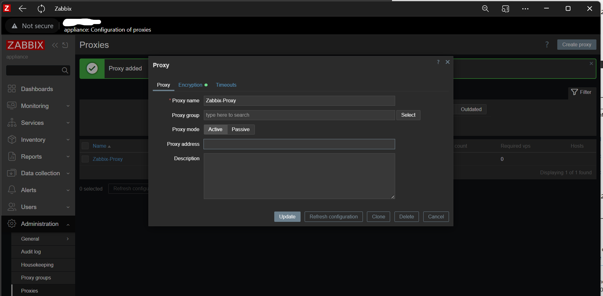Open the Audit log submenu item

point(43,252)
